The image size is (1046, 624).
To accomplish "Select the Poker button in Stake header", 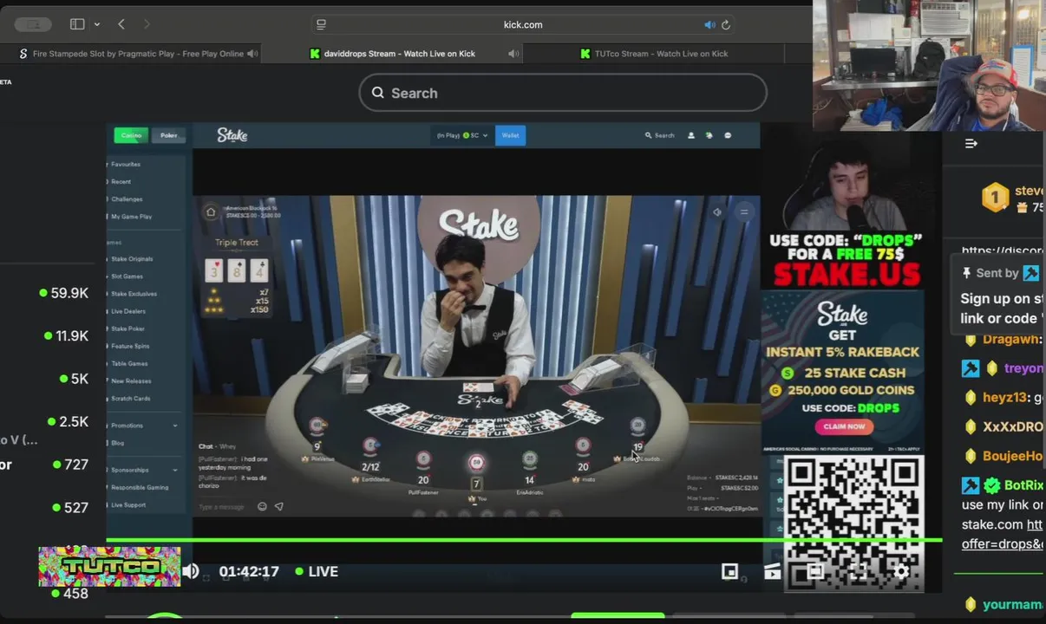I will click(169, 135).
